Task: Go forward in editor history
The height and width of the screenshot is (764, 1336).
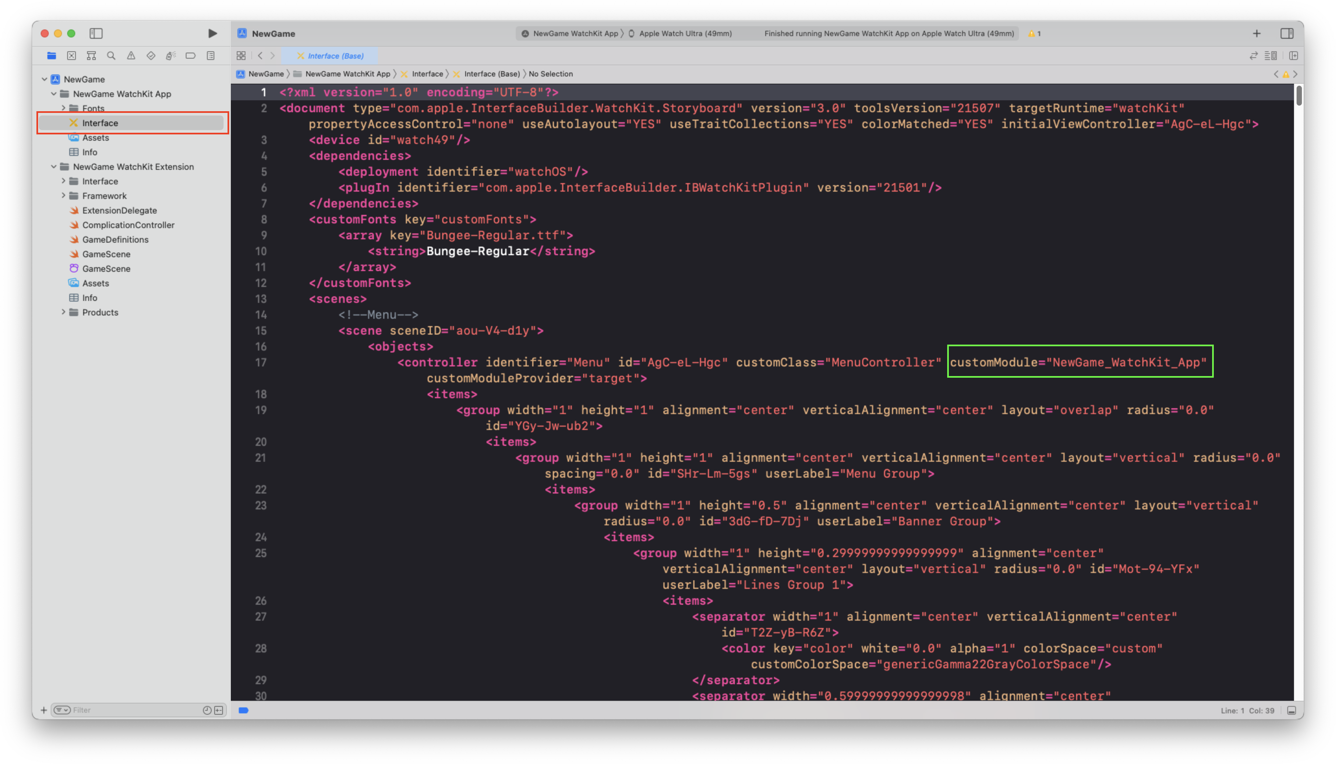Action: click(273, 56)
